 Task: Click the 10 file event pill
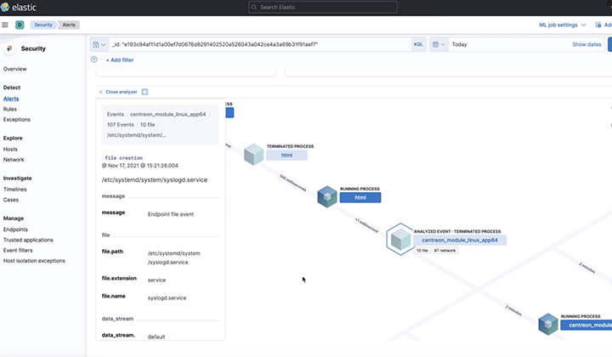[x=422, y=251]
